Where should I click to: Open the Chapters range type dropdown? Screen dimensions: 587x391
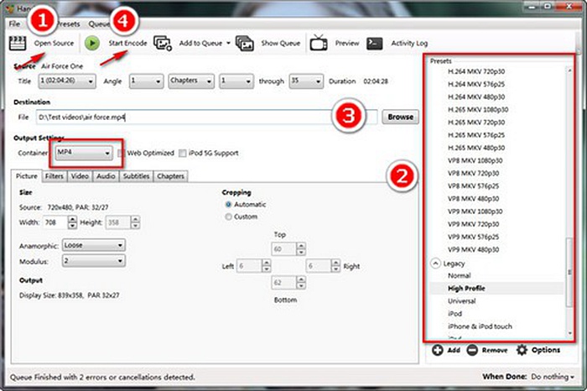point(191,81)
